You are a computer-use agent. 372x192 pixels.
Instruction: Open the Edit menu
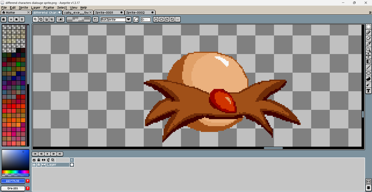[12, 7]
